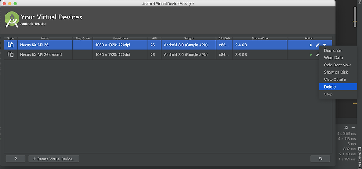The image size is (362, 169).
Task: Choose Wipe Data from the menu
Action: tap(338, 58)
